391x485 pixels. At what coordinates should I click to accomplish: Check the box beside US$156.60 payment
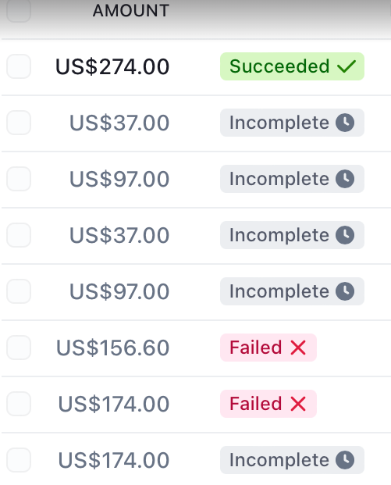click(19, 348)
